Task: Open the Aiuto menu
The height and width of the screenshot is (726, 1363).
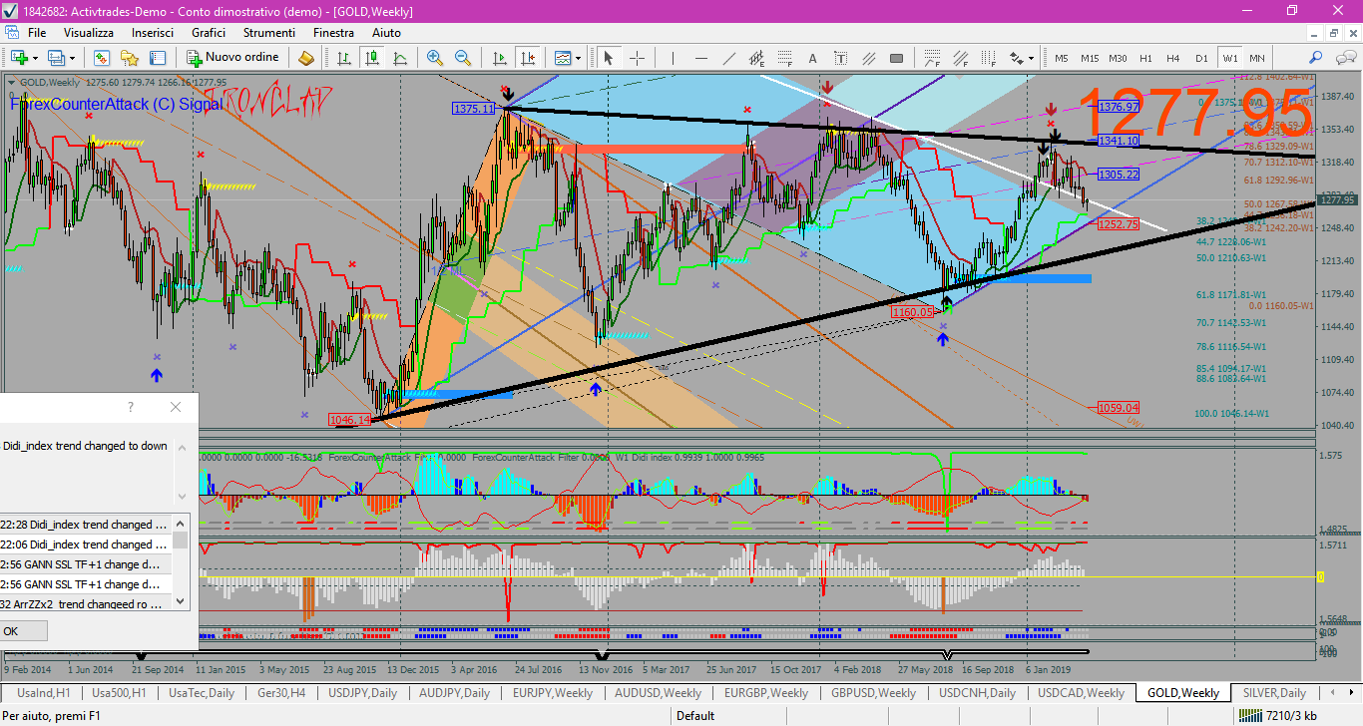Action: pyautogui.click(x=386, y=33)
